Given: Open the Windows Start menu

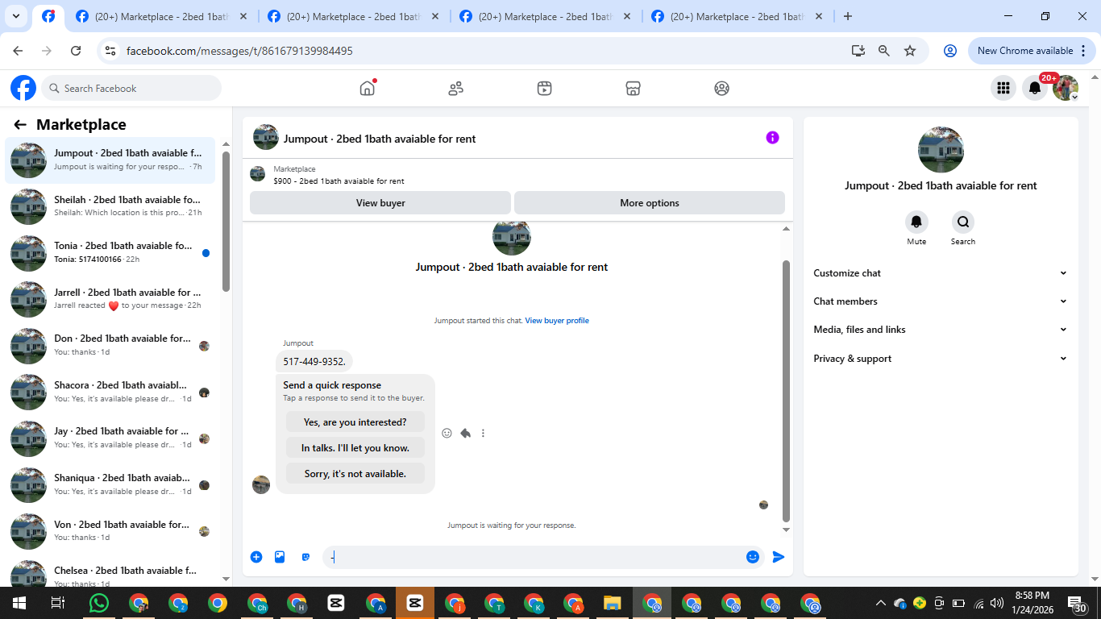Looking at the screenshot, I should coord(19,603).
